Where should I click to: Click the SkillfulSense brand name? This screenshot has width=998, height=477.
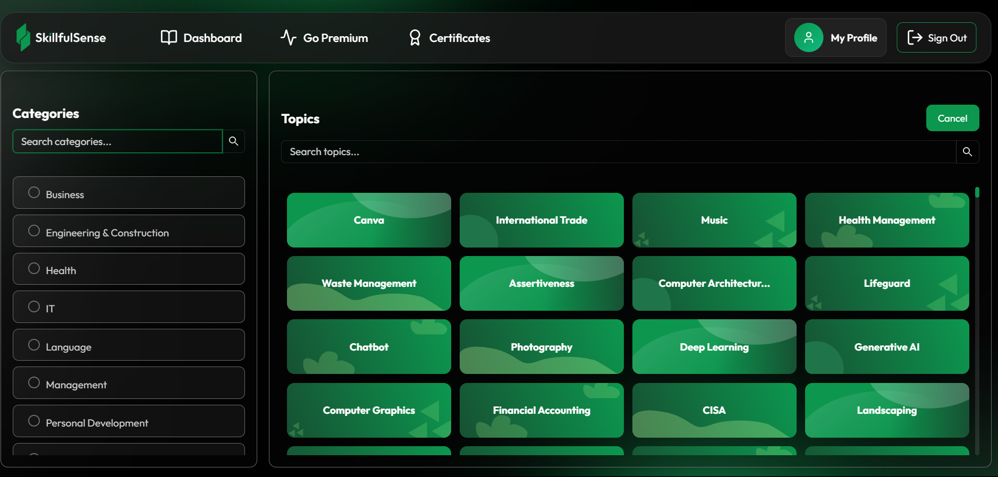click(71, 38)
